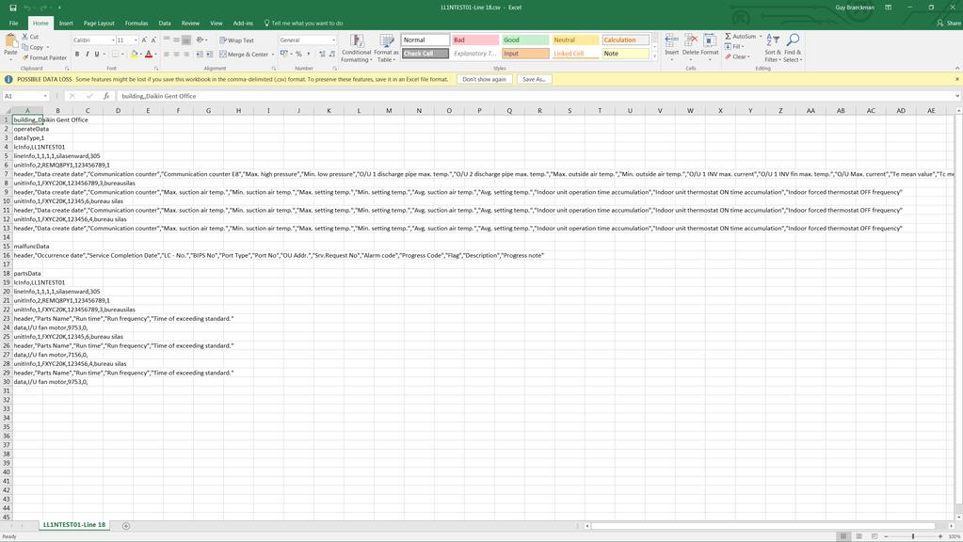Open the font size dropdown
The height and width of the screenshot is (542, 963).
(136, 40)
